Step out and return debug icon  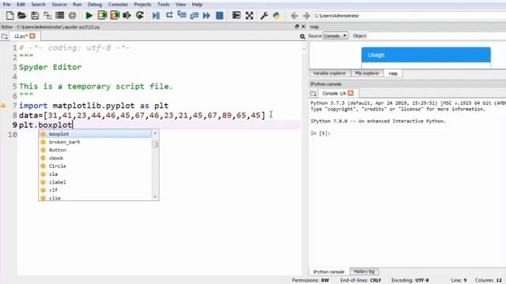click(x=194, y=16)
